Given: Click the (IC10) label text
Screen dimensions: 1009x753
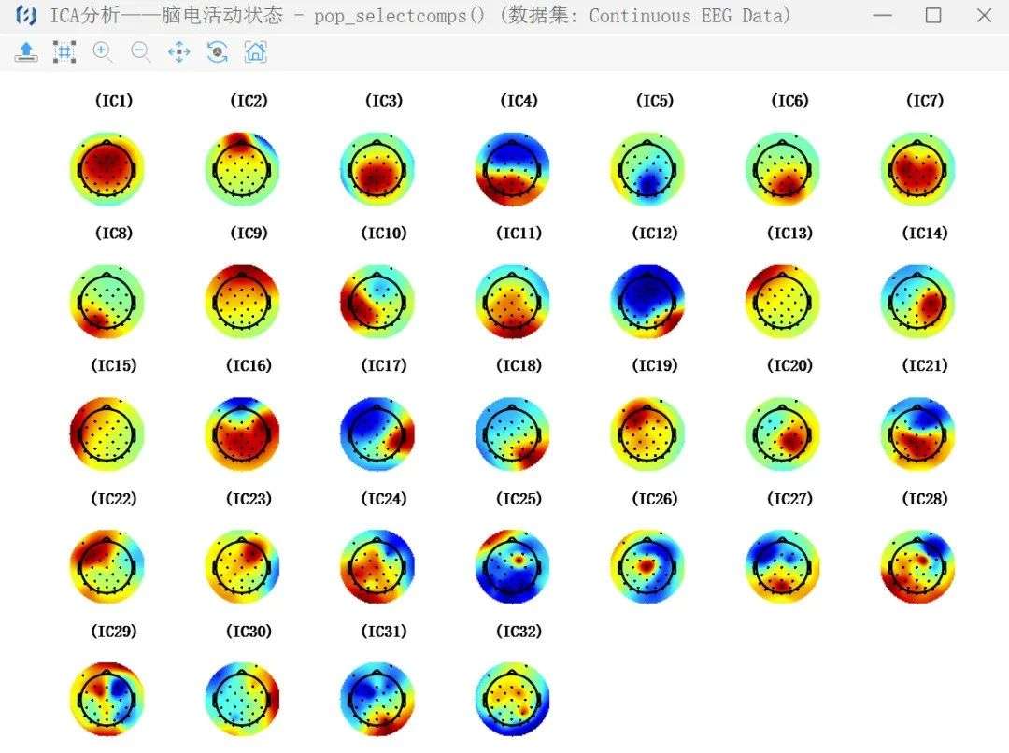Looking at the screenshot, I should 384,234.
